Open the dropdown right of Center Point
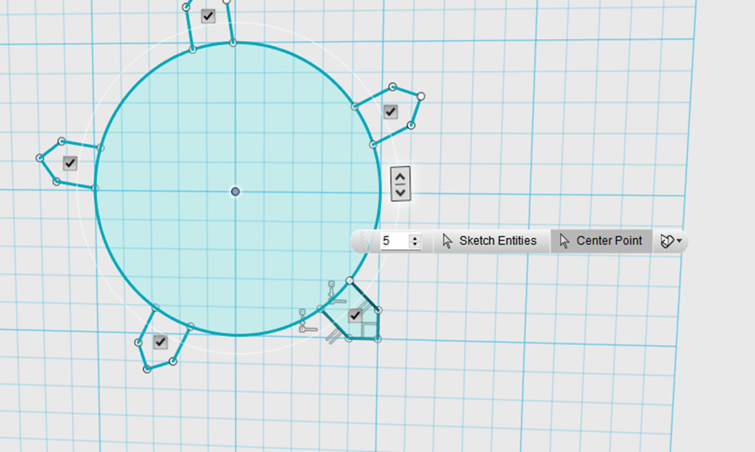The width and height of the screenshot is (755, 452). coord(671,241)
